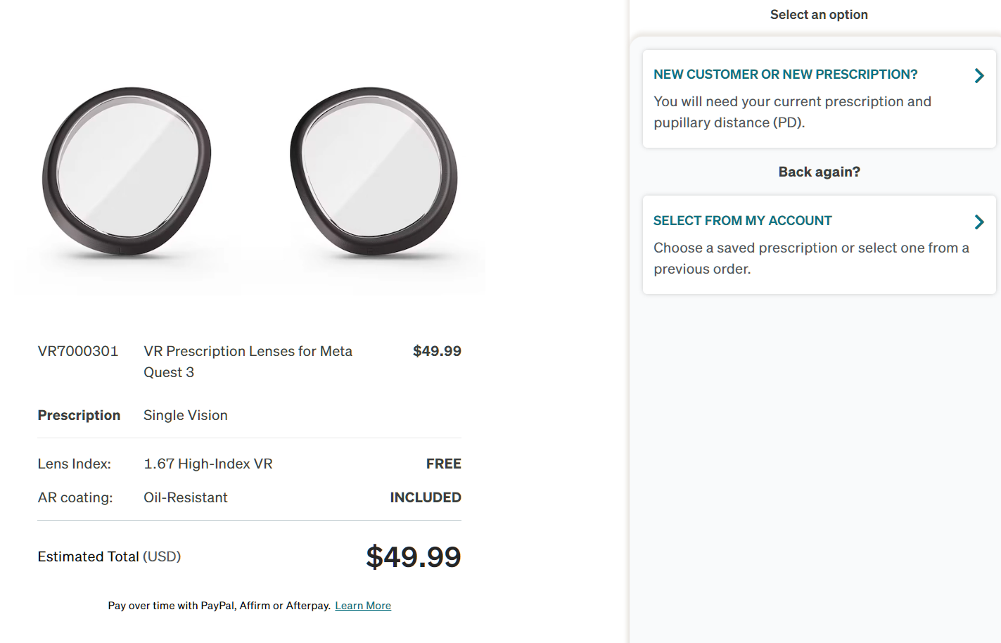1001x643 pixels.
Task: Click the large $49.99 estimated total amount
Action: point(413,557)
